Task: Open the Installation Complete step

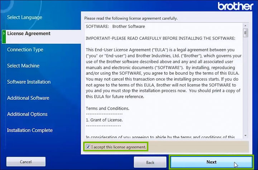Action: pos(30,130)
